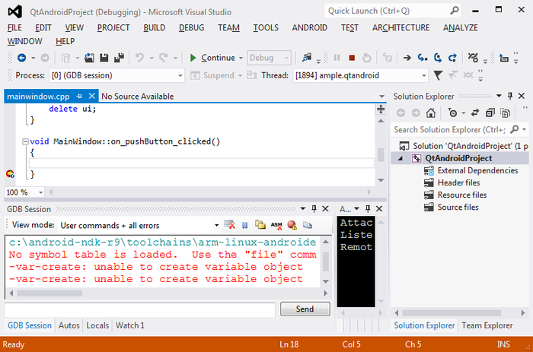Toggle the breakpoint marker in editor margin

tap(10, 174)
